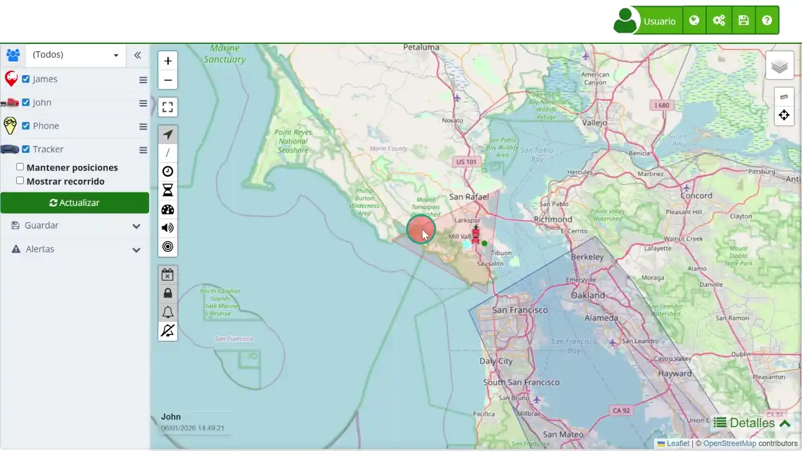Expand the Alertas section

(x=75, y=249)
